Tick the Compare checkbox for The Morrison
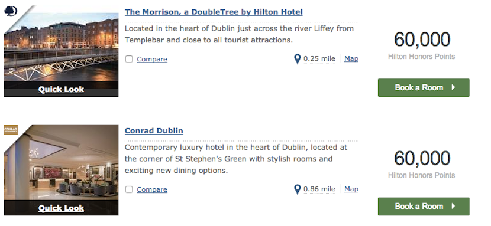 pos(129,59)
